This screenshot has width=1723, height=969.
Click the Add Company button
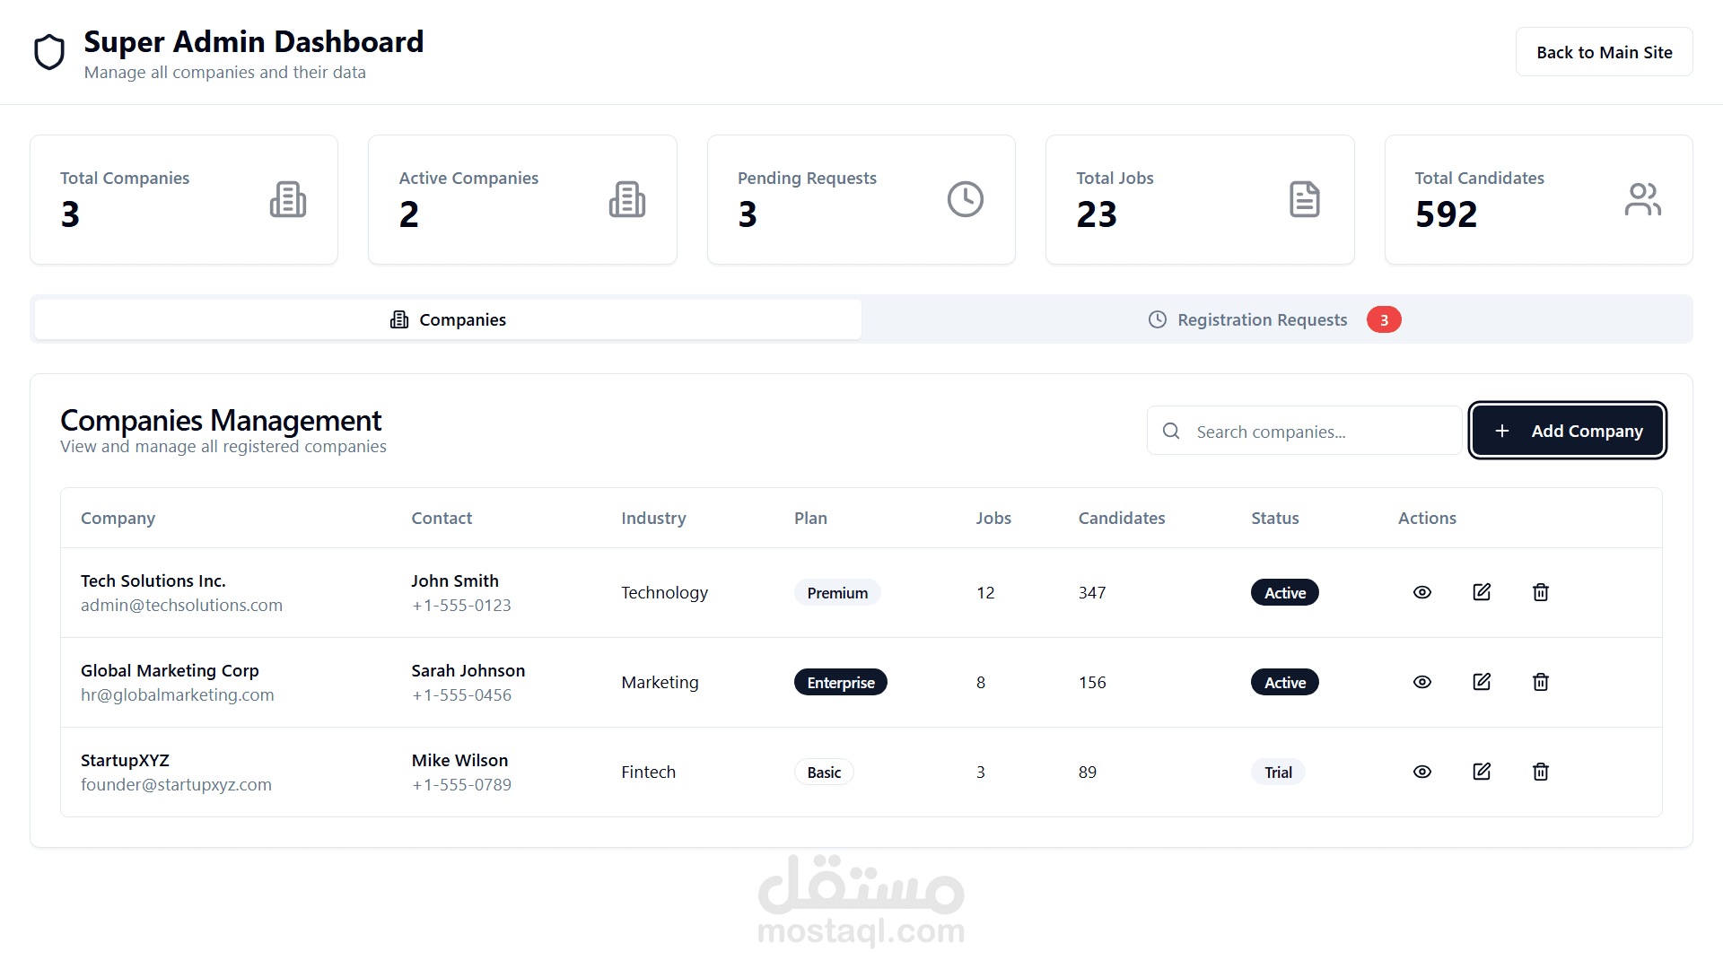[1568, 431]
